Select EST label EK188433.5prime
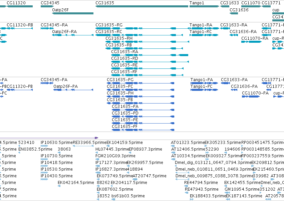Viewport: 284px width, 201px height. tap(208, 196)
